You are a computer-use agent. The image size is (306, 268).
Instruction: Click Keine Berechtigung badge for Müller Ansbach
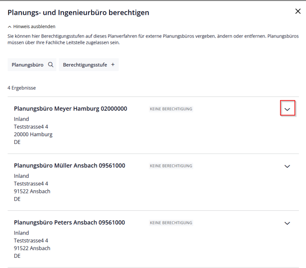(171, 166)
